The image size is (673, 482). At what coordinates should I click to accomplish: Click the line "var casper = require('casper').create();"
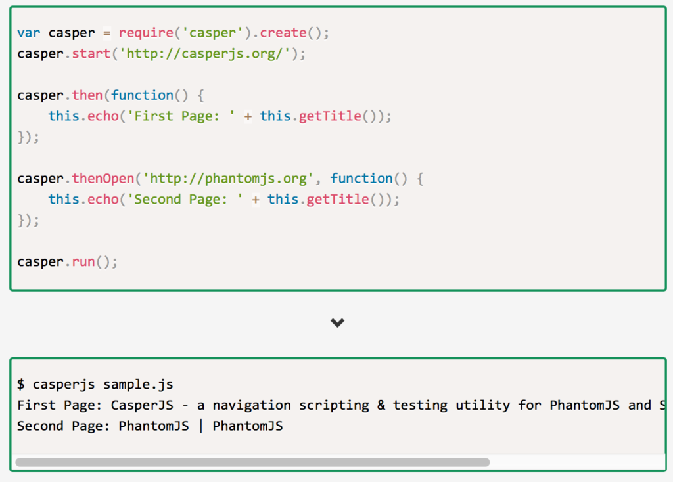point(173,33)
